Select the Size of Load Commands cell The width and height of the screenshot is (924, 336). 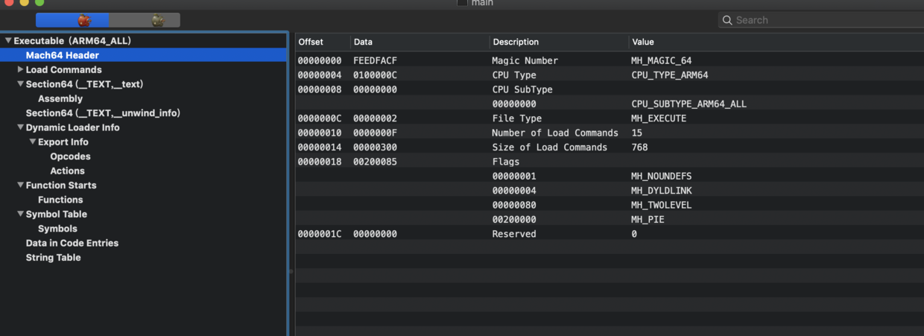tap(550, 148)
